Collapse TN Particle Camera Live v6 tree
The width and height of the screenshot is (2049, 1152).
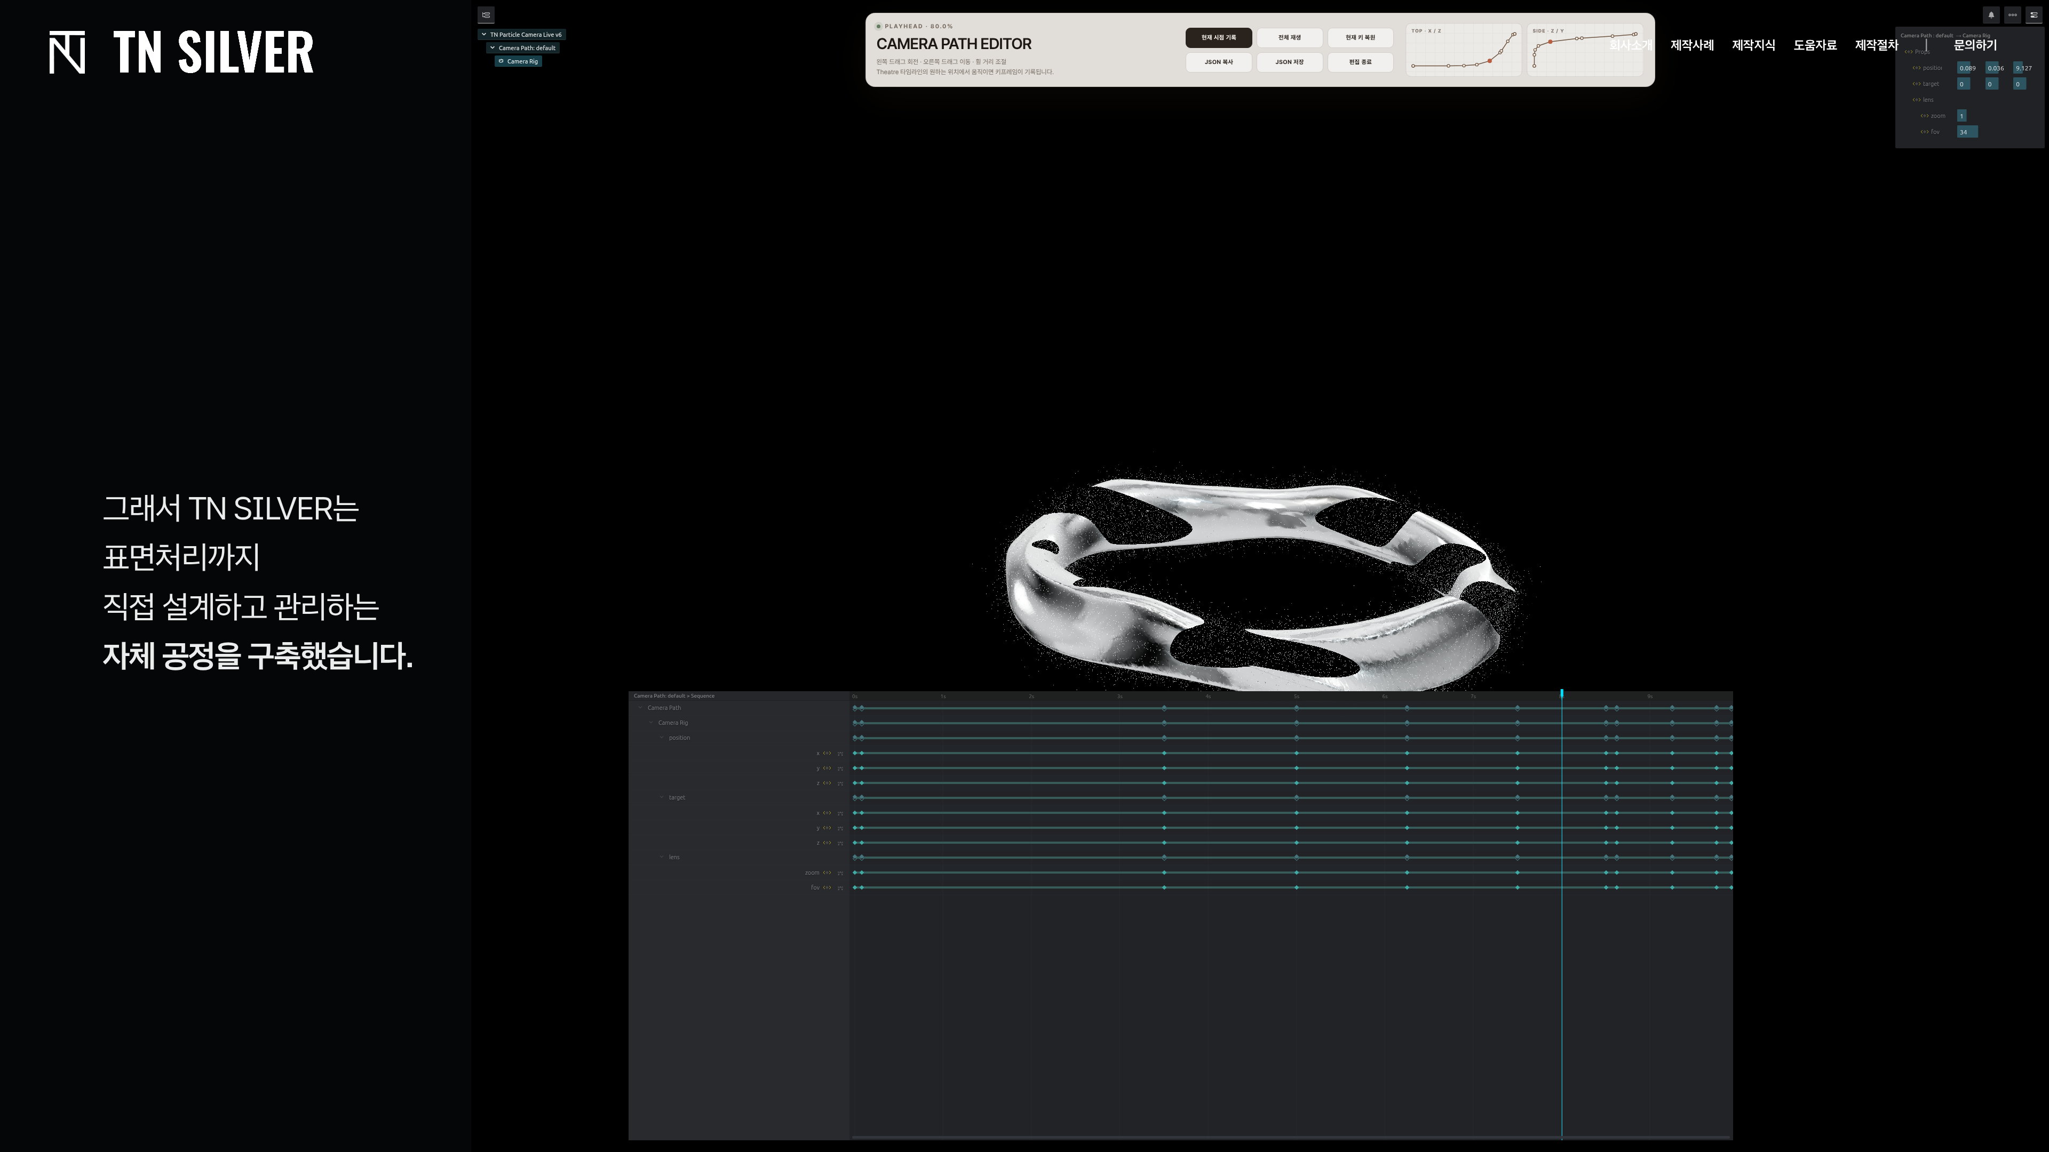click(x=483, y=34)
